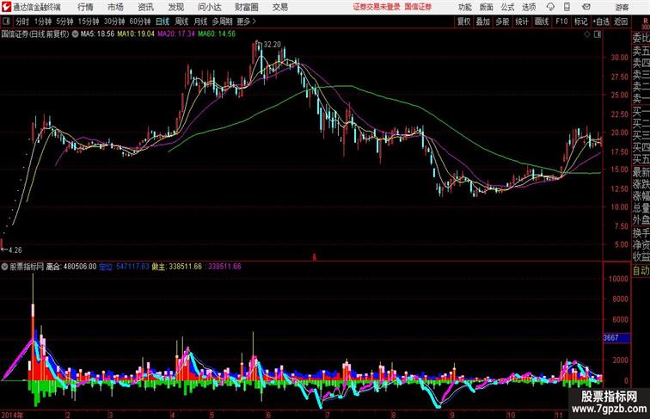Switch to 5分钟 period
This screenshot has width=650, height=419.
point(64,22)
